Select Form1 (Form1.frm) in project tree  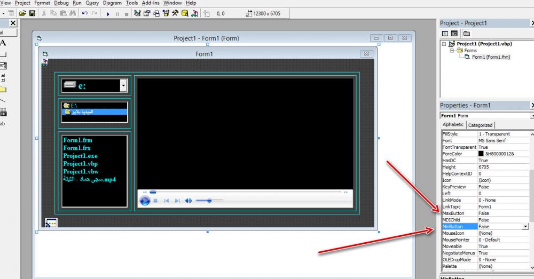coord(491,57)
